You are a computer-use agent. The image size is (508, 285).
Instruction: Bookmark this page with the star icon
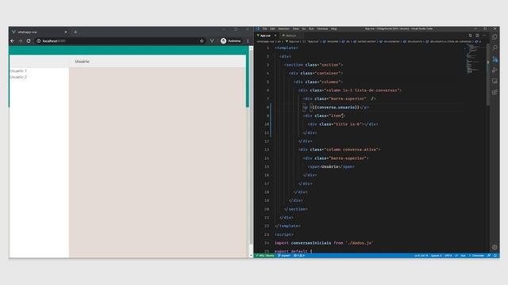pyautogui.click(x=202, y=41)
